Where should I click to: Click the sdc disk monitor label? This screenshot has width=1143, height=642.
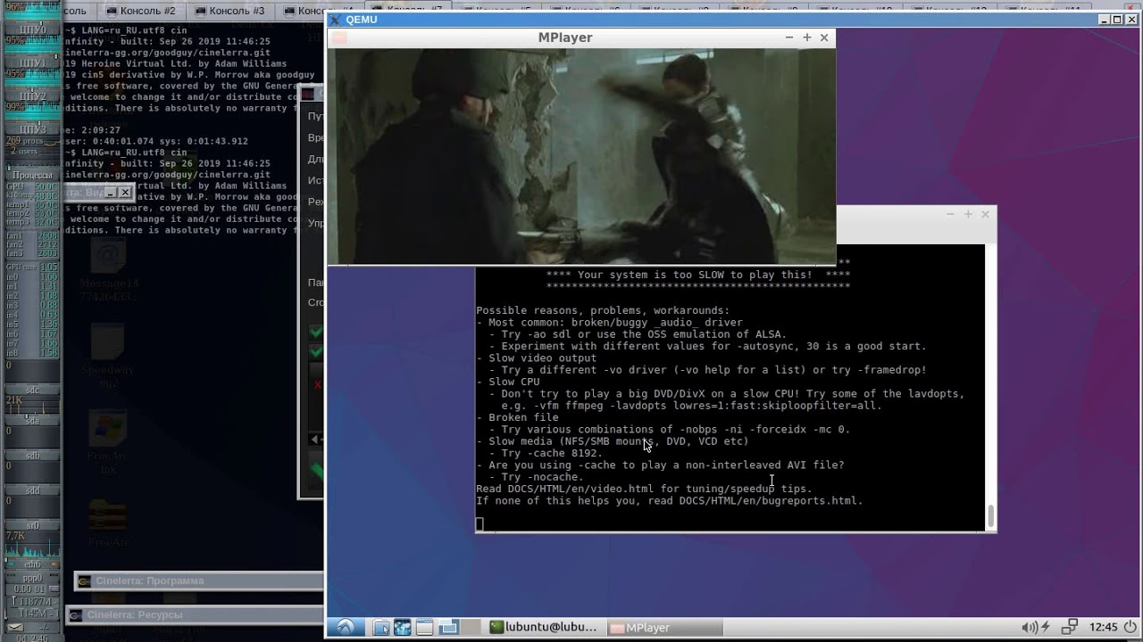[32, 390]
